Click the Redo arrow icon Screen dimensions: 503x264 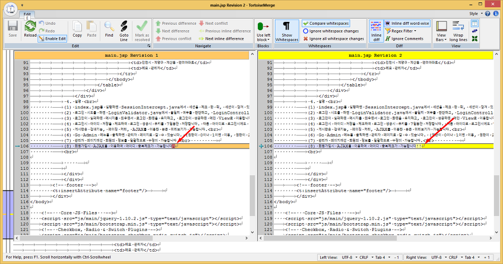[42, 31]
